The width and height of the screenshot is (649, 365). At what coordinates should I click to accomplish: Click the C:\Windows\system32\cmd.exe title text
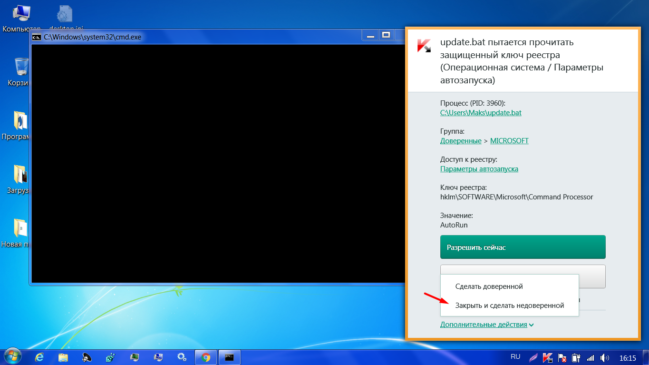pos(92,37)
